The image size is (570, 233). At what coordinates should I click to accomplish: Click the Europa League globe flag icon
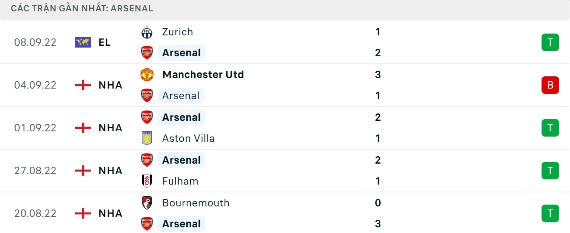click(83, 42)
